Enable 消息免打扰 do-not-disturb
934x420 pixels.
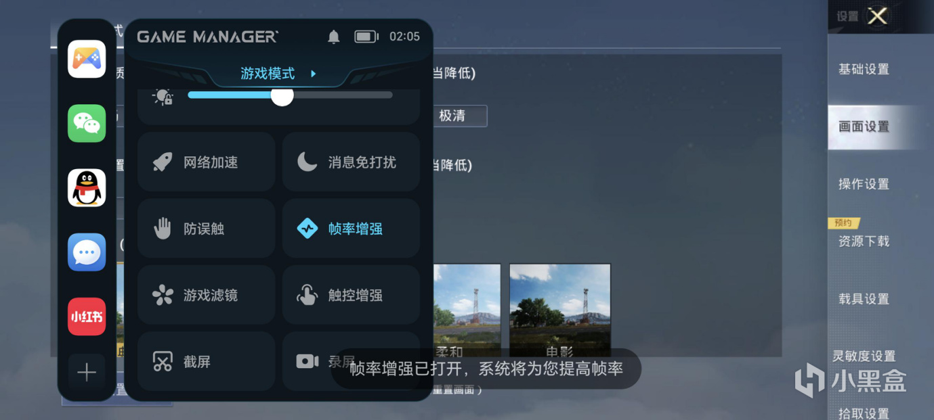[351, 162]
